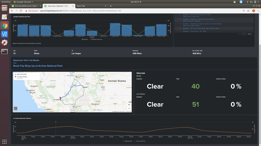Image resolution: width=261 pixels, height=146 pixels.
Task: Open podcast link about Dell IoT Strategy
Action: [x=197, y=14]
